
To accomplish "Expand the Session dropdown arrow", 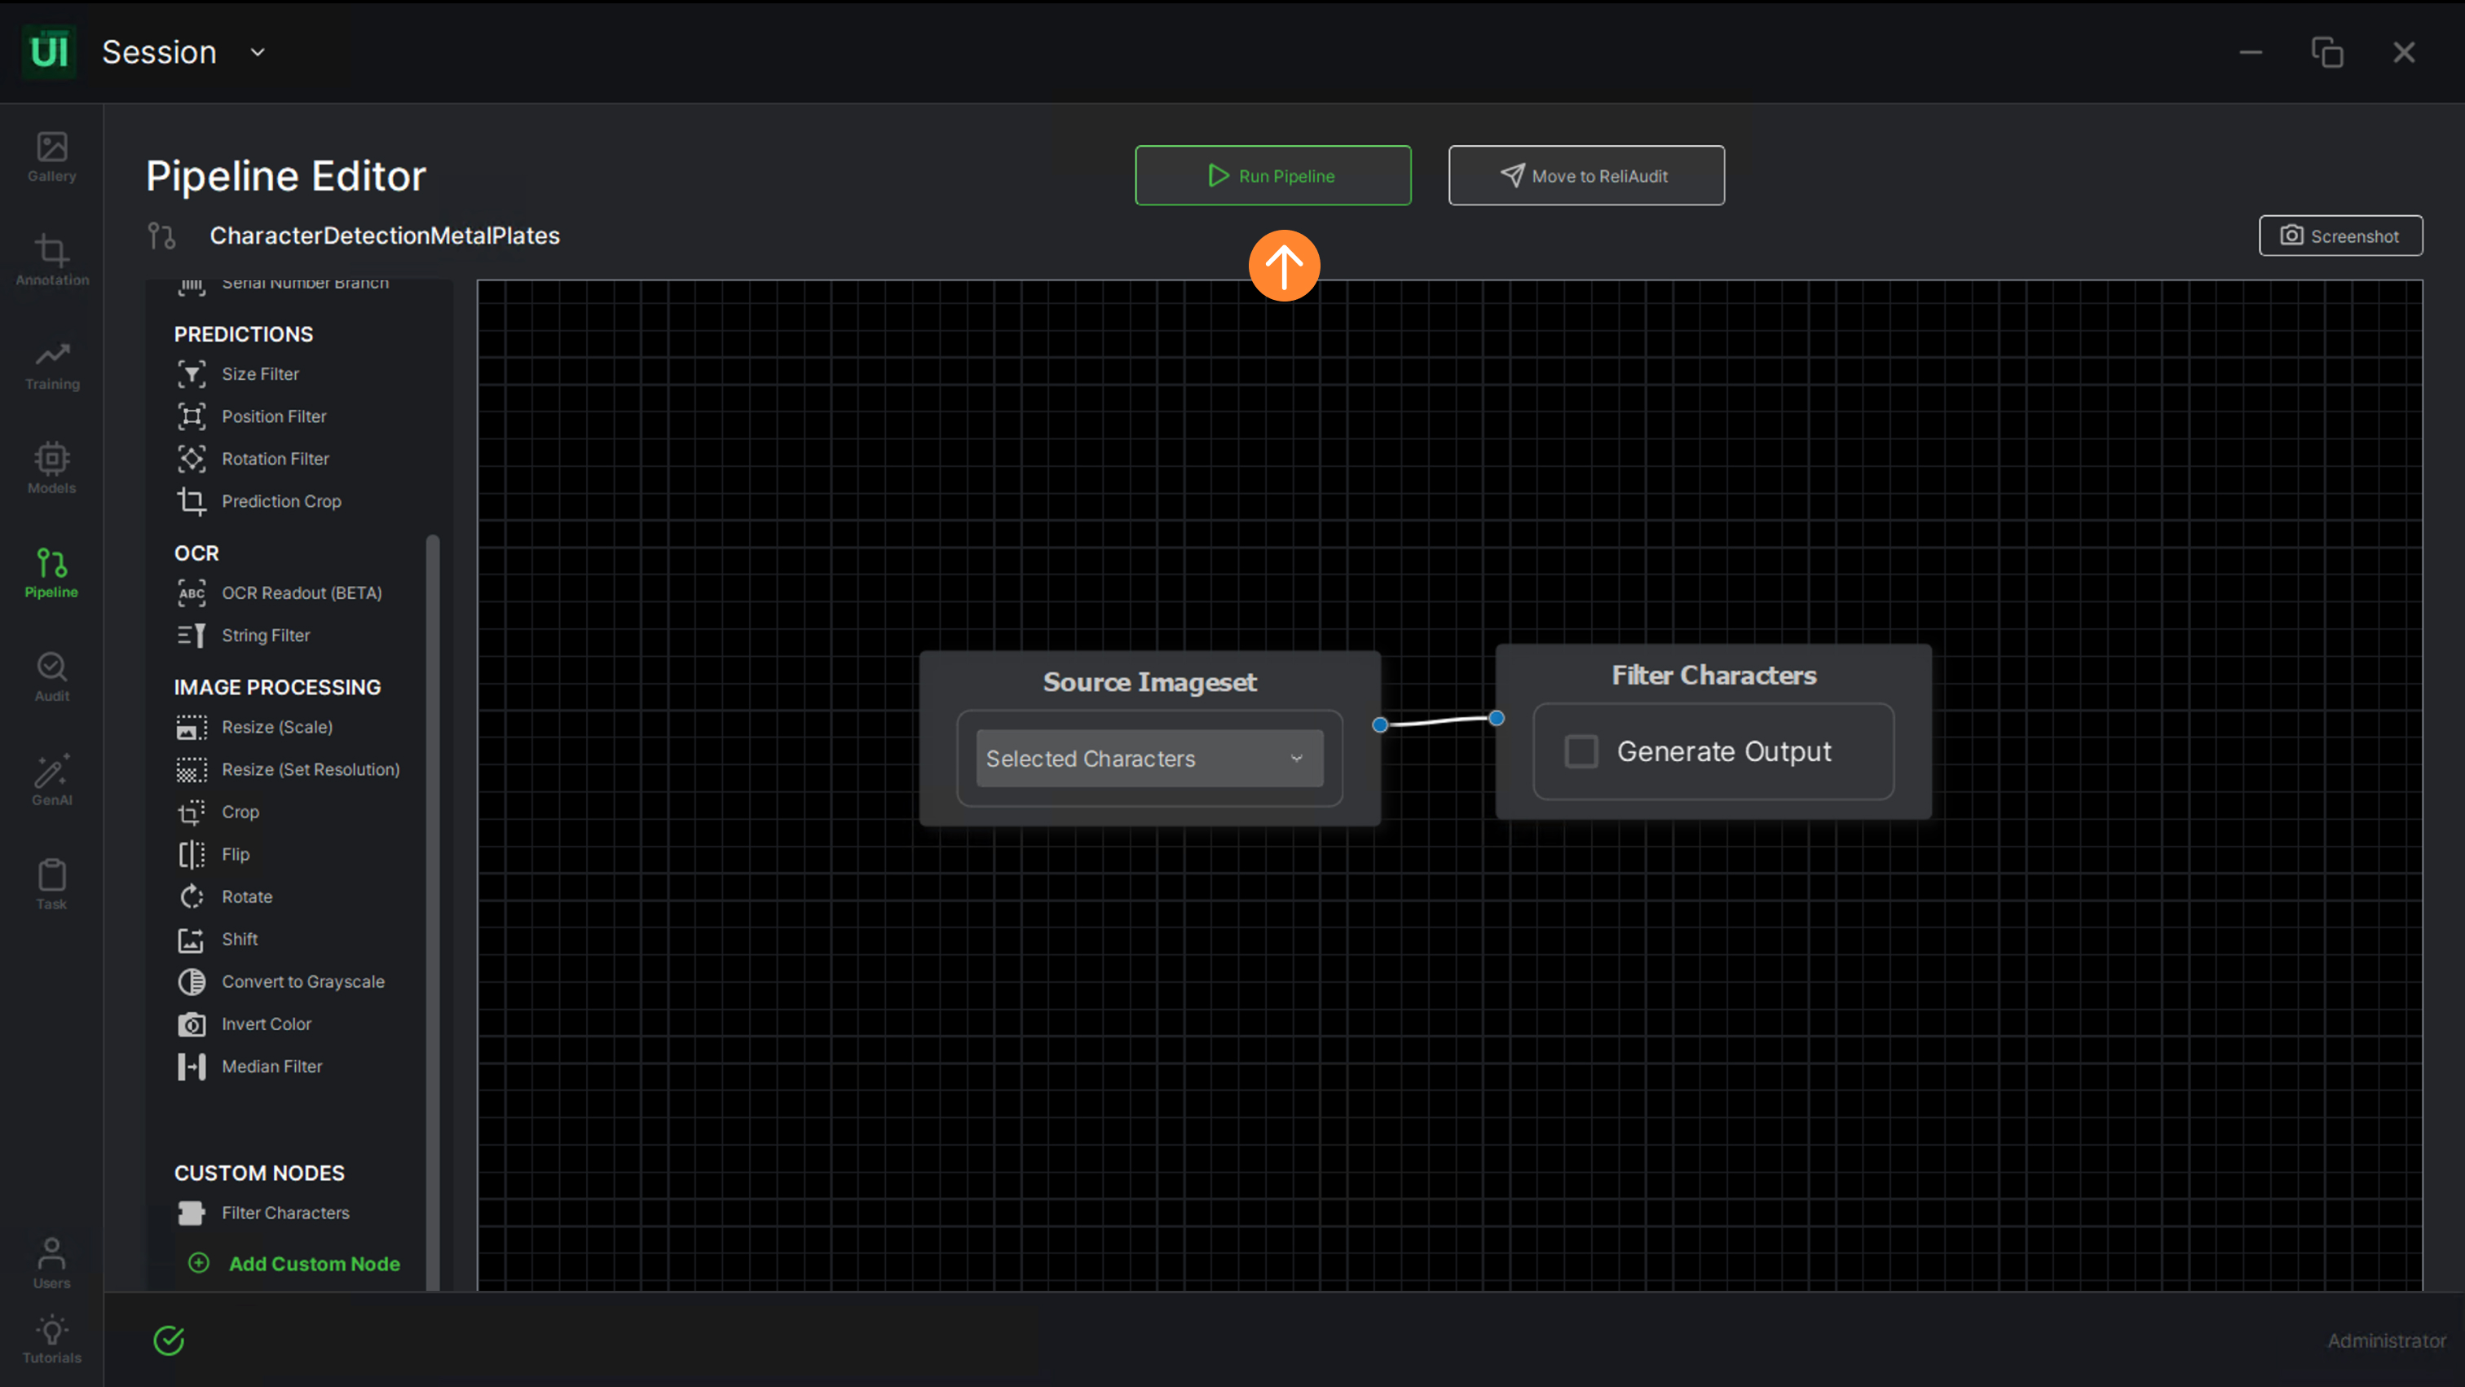I will coord(258,53).
